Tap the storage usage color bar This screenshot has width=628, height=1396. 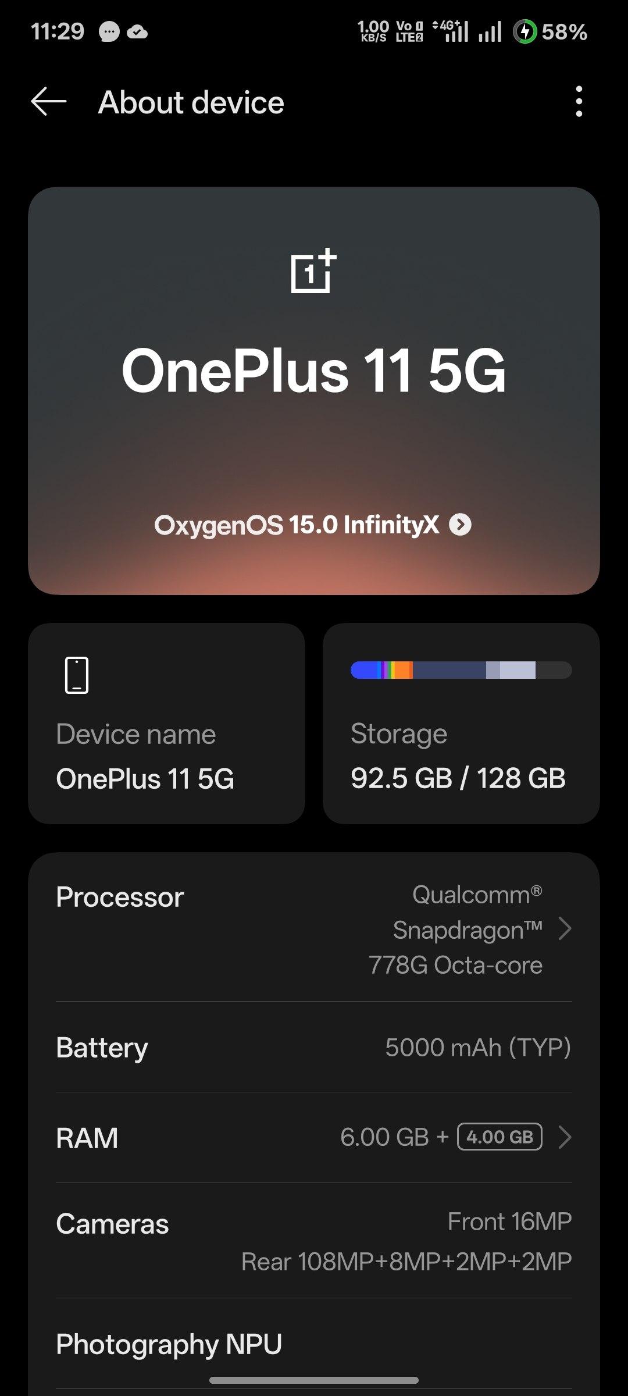point(461,670)
